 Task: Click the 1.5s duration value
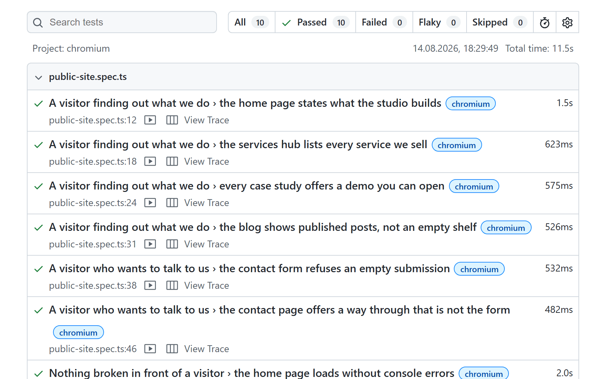point(565,103)
